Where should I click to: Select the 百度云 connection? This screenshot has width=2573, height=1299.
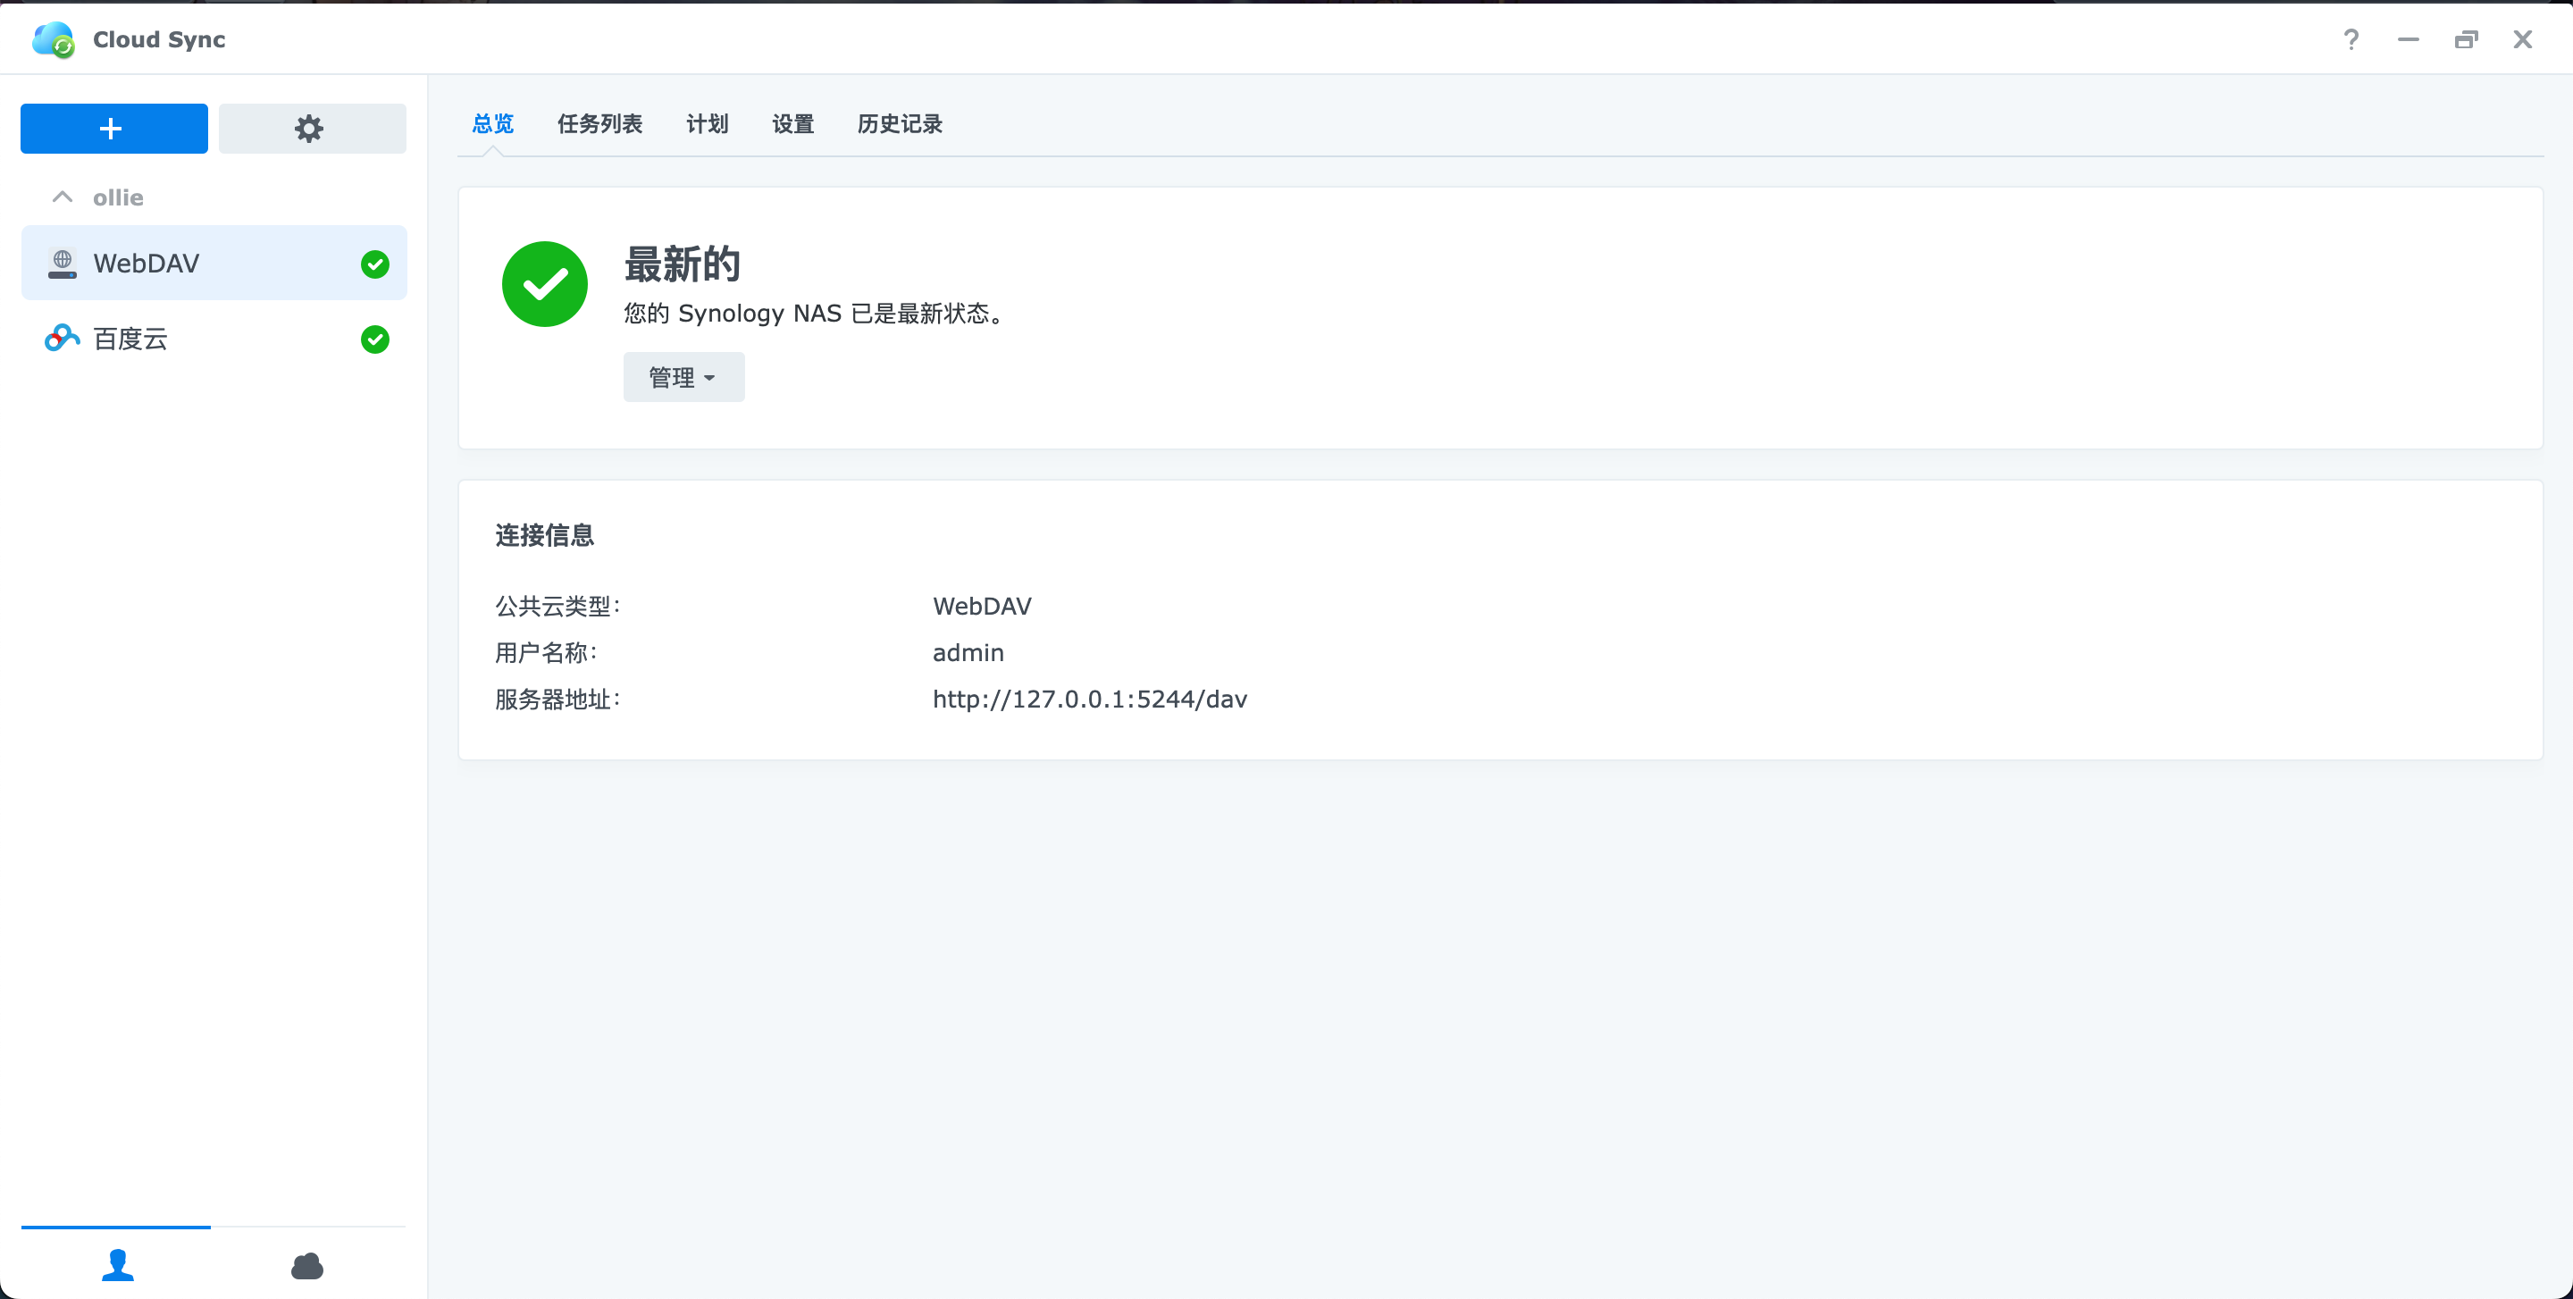tap(214, 339)
